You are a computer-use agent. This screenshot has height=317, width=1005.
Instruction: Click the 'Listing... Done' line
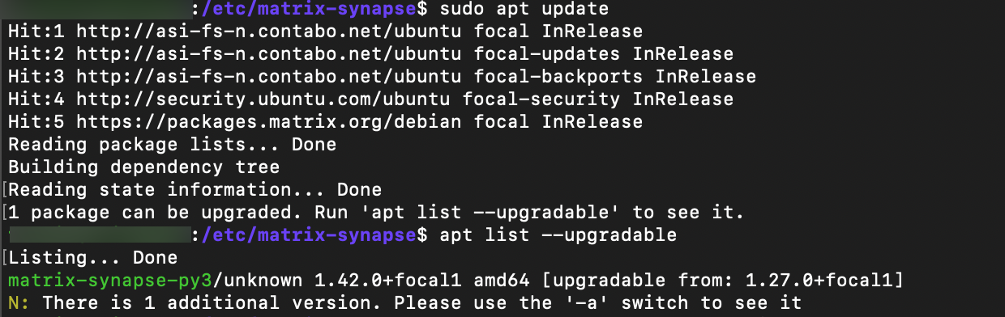92,259
